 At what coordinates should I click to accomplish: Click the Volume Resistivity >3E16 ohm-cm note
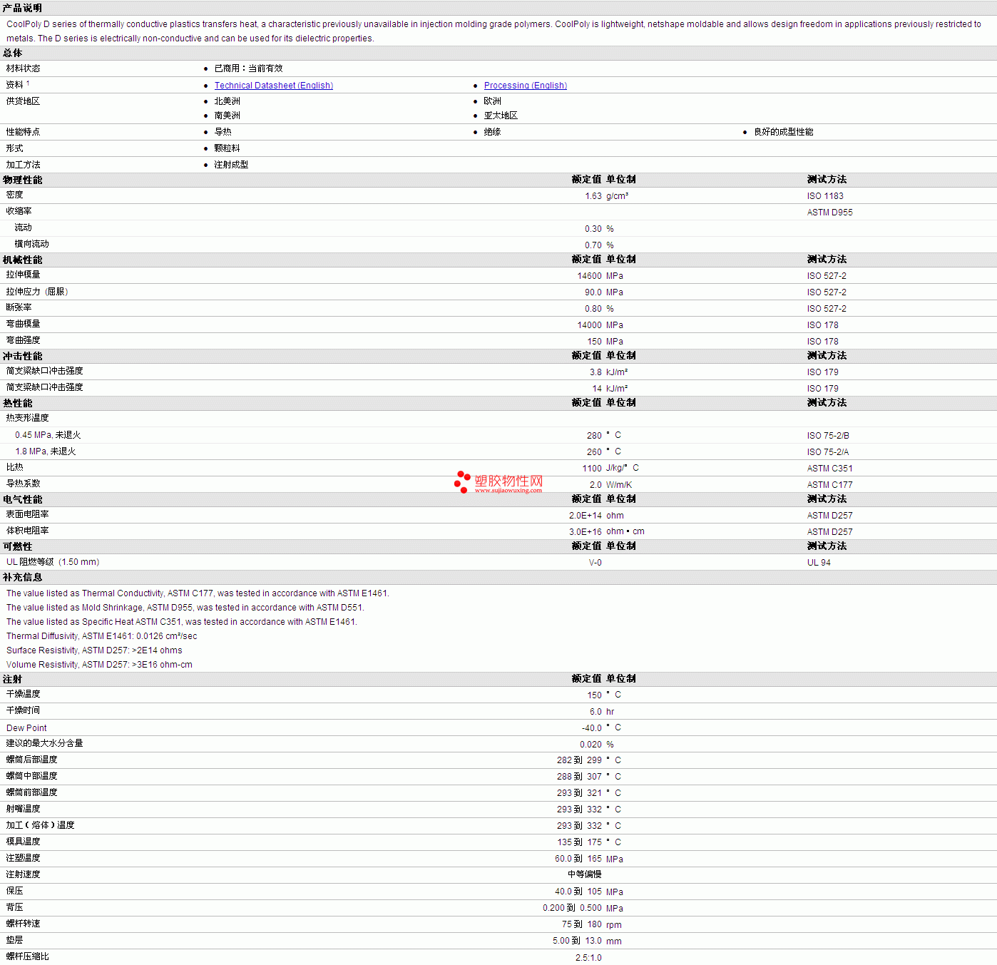pyautogui.click(x=99, y=665)
